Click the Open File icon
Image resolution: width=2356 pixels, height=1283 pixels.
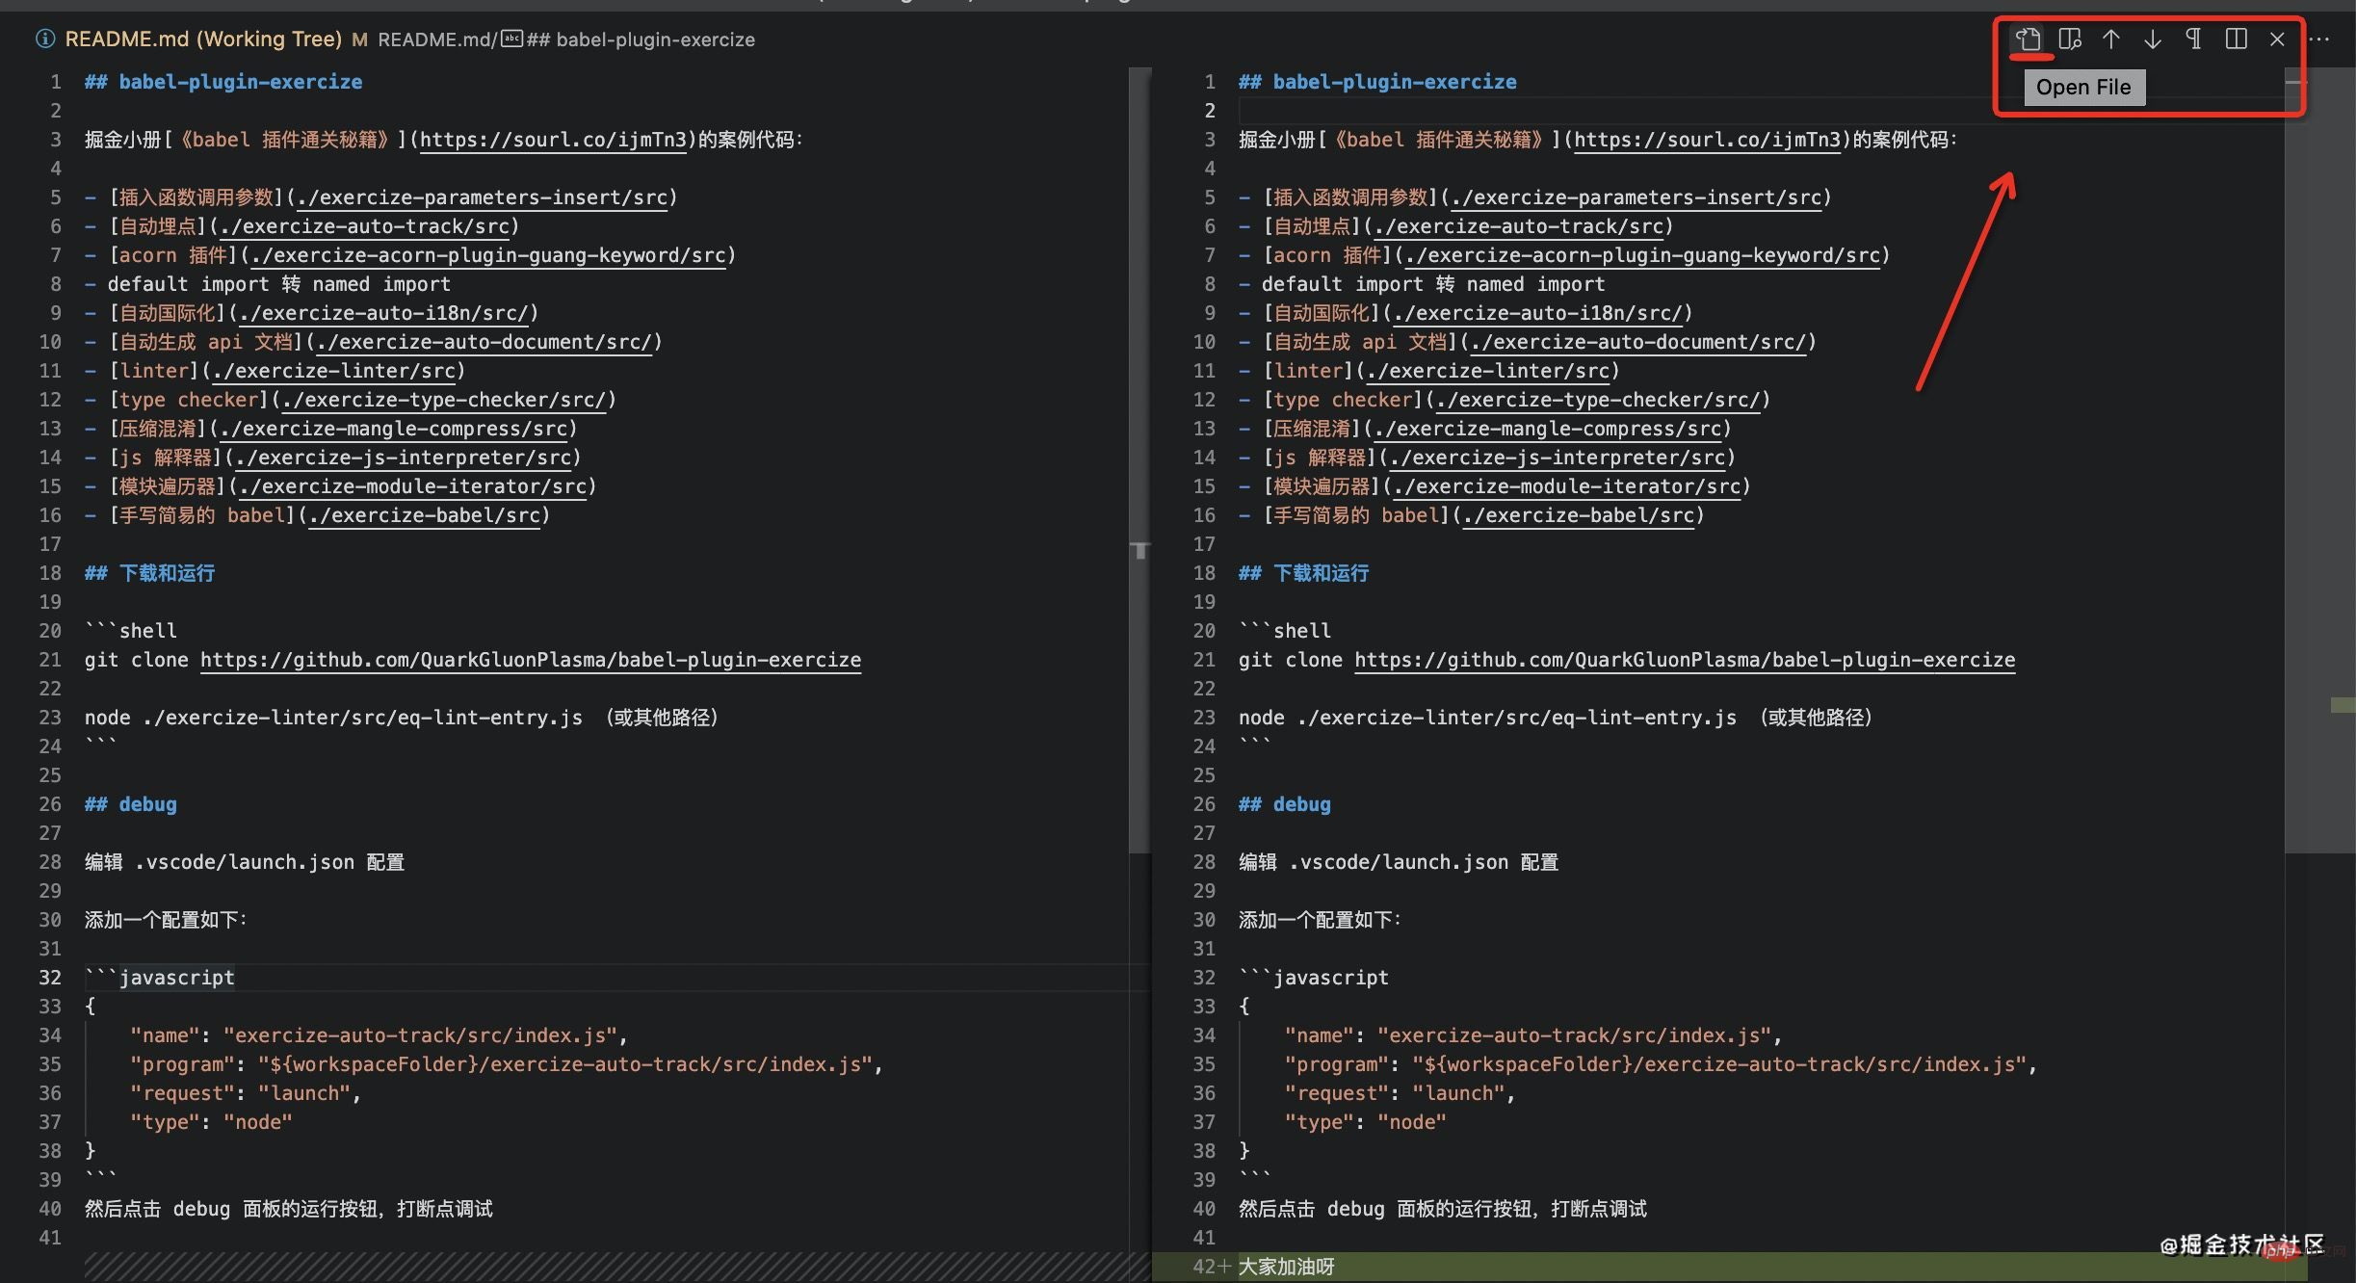click(x=2028, y=39)
